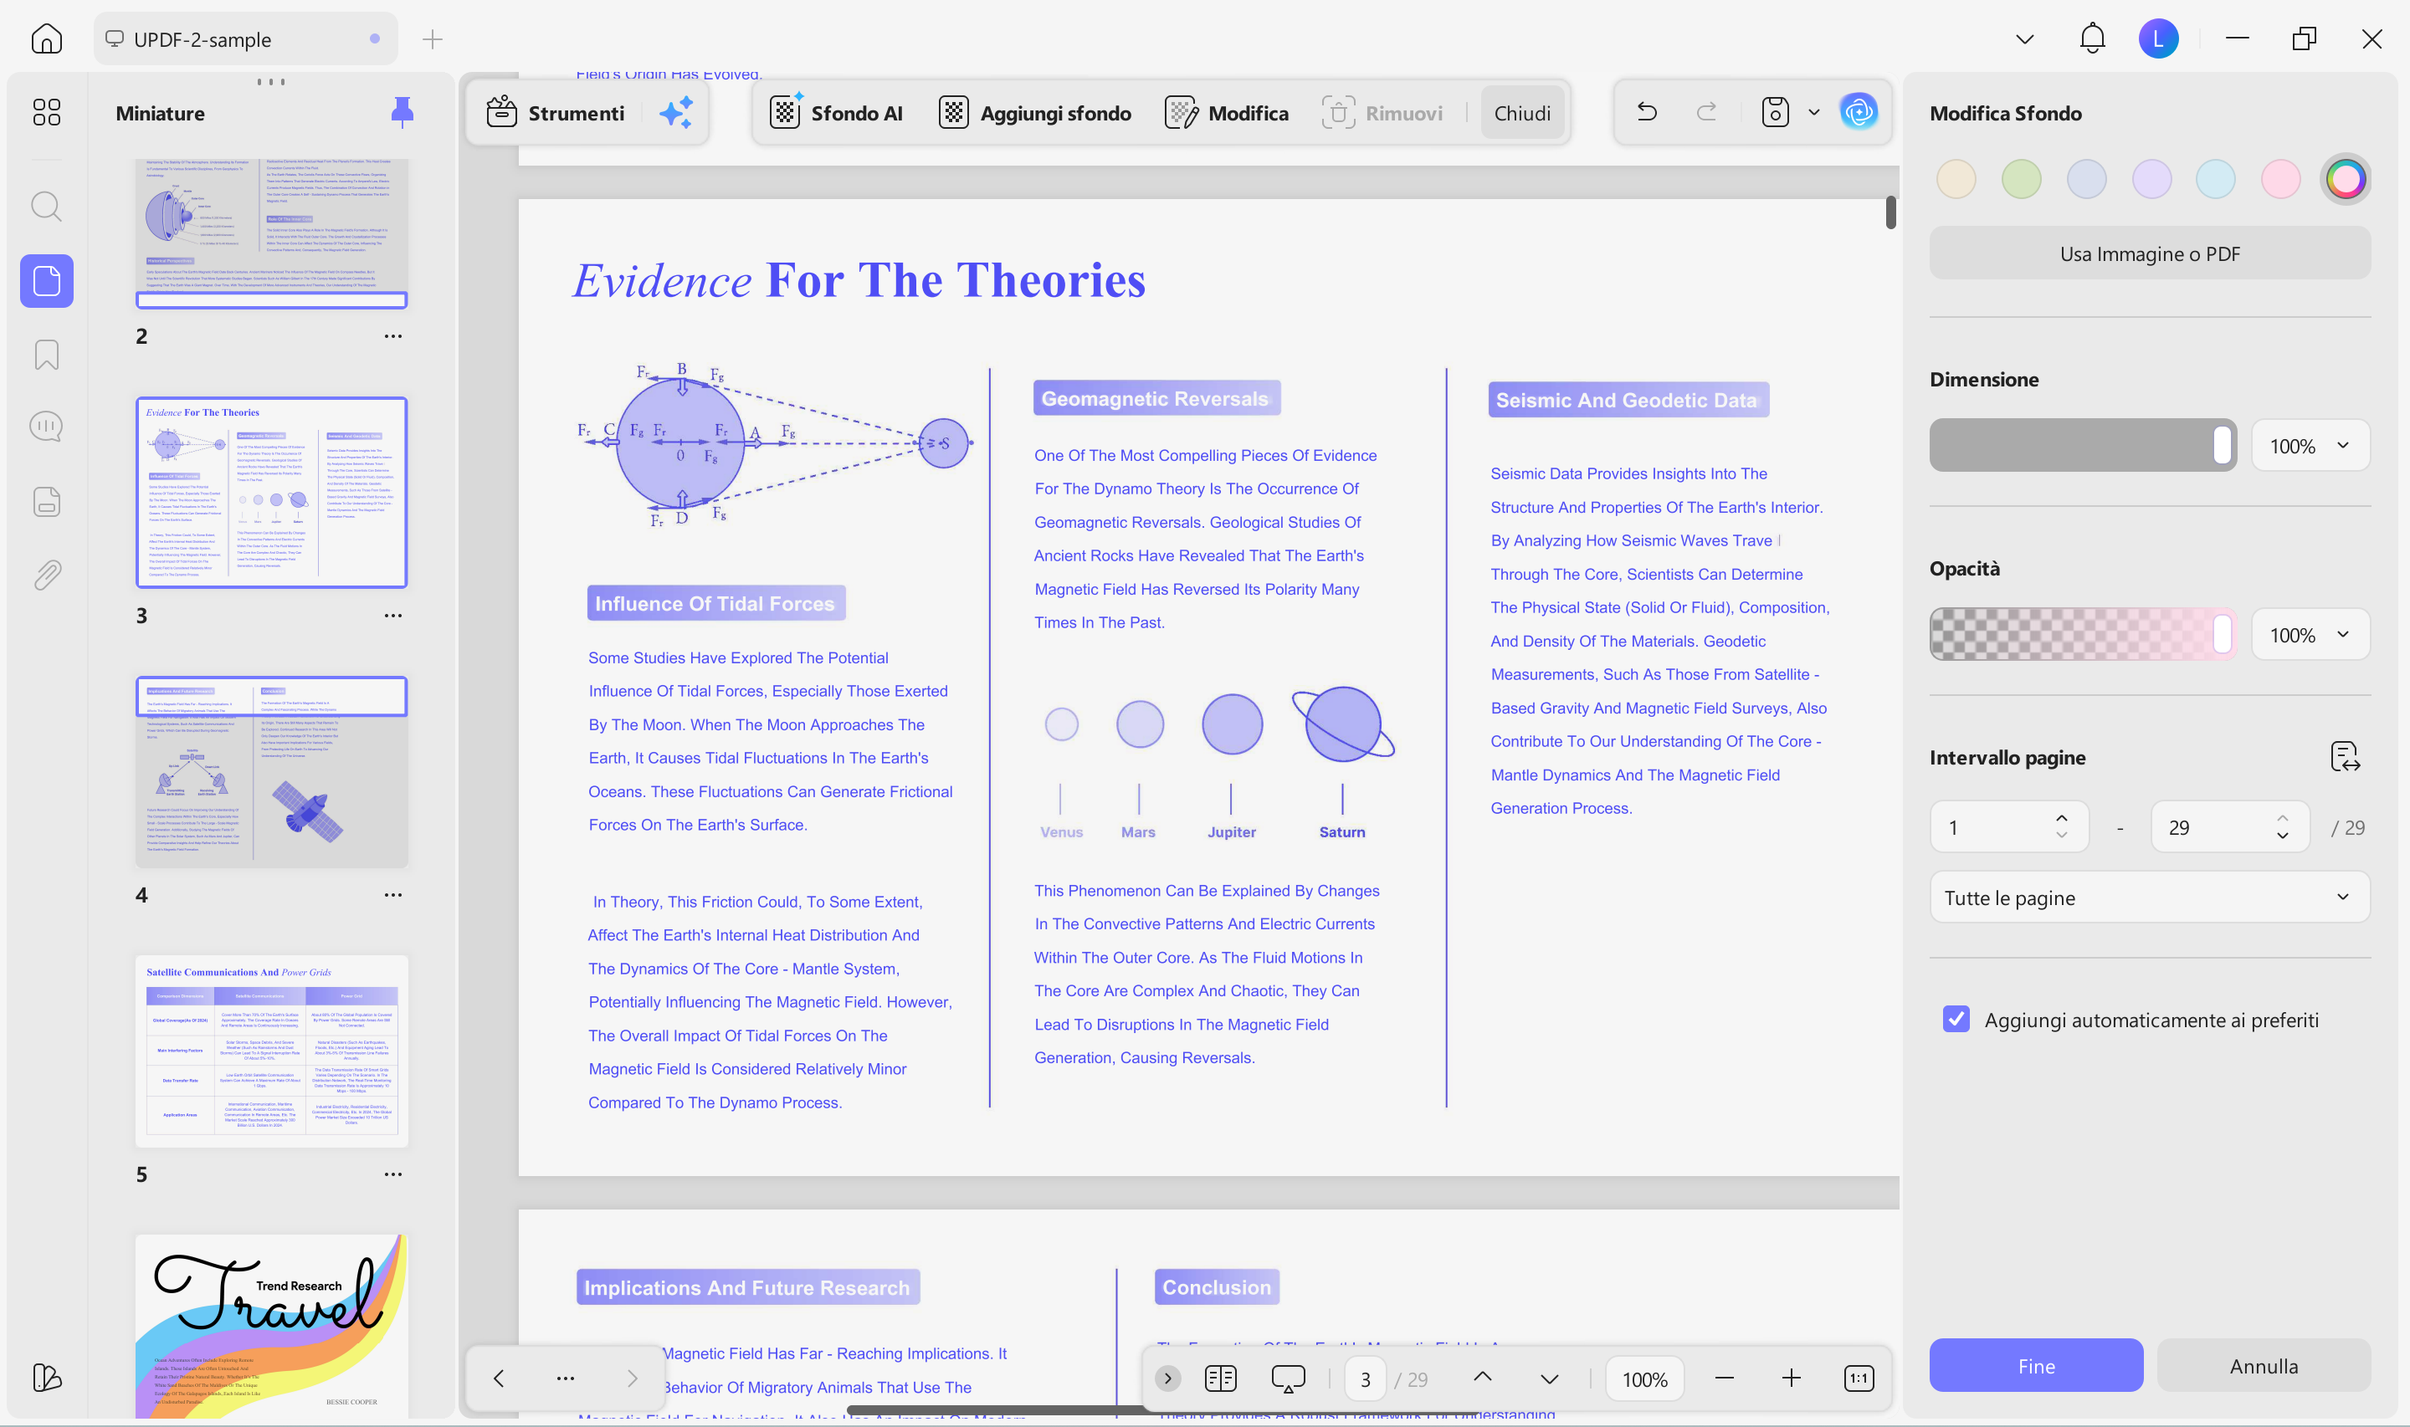2410x1427 pixels.
Task: Zoom in with plus button
Action: click(1790, 1378)
